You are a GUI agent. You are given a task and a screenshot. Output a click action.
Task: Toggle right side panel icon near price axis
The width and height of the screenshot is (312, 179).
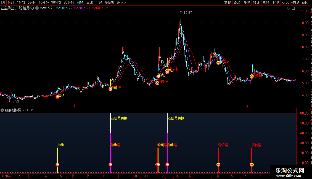294,8
